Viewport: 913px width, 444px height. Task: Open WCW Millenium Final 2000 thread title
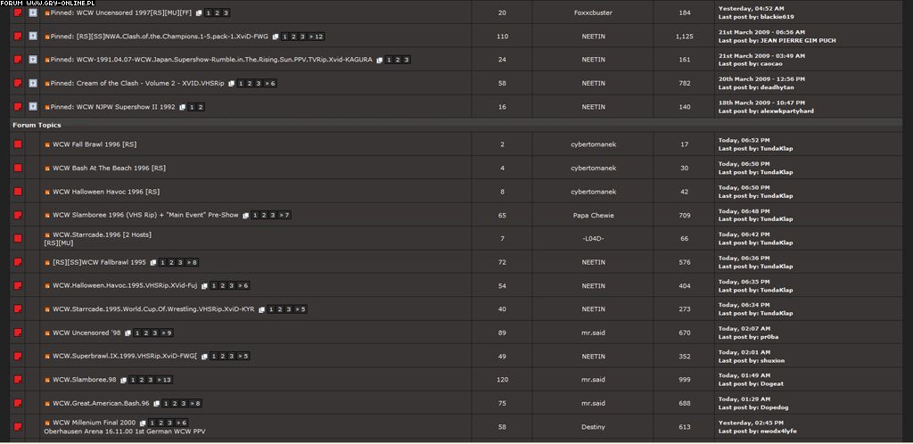94,423
